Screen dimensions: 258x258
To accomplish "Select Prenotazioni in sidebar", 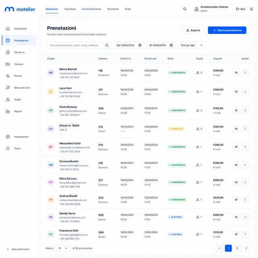I will [19, 40].
